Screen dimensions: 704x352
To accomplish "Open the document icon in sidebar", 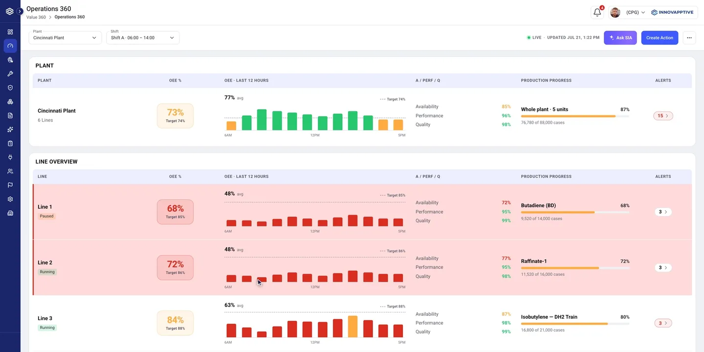I will click(x=10, y=115).
